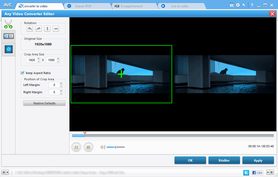Screen dimensions: 278x177
Task: Click the crop height field 1080
Action: tap(51, 60)
